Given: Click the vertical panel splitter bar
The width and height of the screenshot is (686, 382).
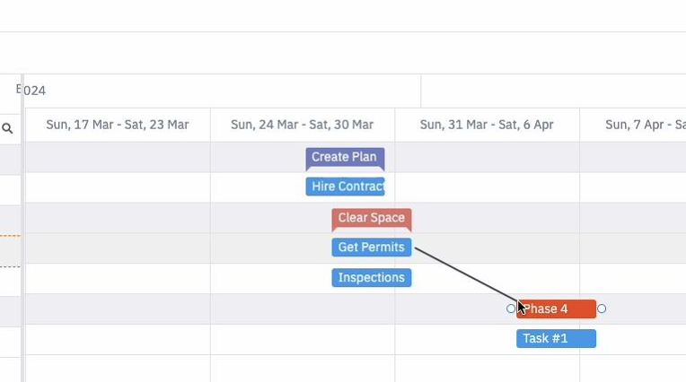Looking at the screenshot, I should (22, 227).
